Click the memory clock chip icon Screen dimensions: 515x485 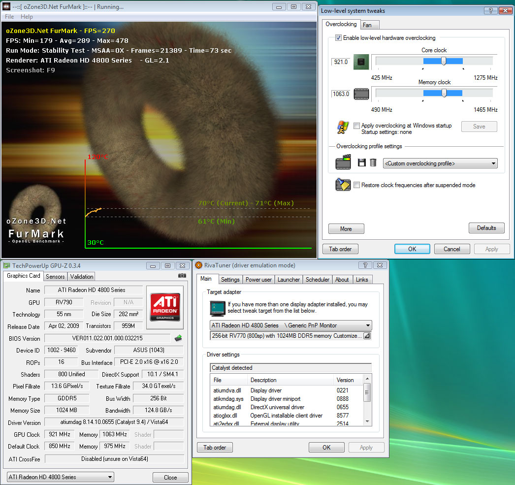click(x=361, y=94)
